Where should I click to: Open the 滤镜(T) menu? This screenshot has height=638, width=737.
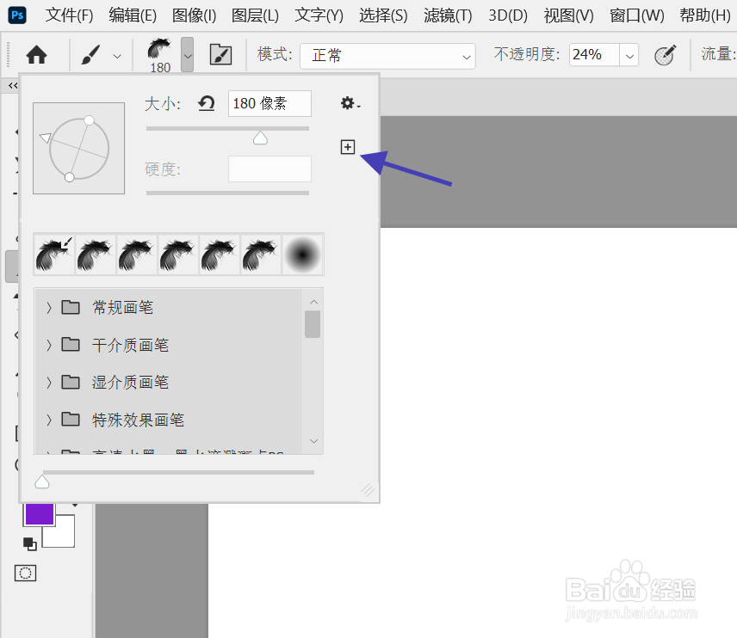[447, 15]
